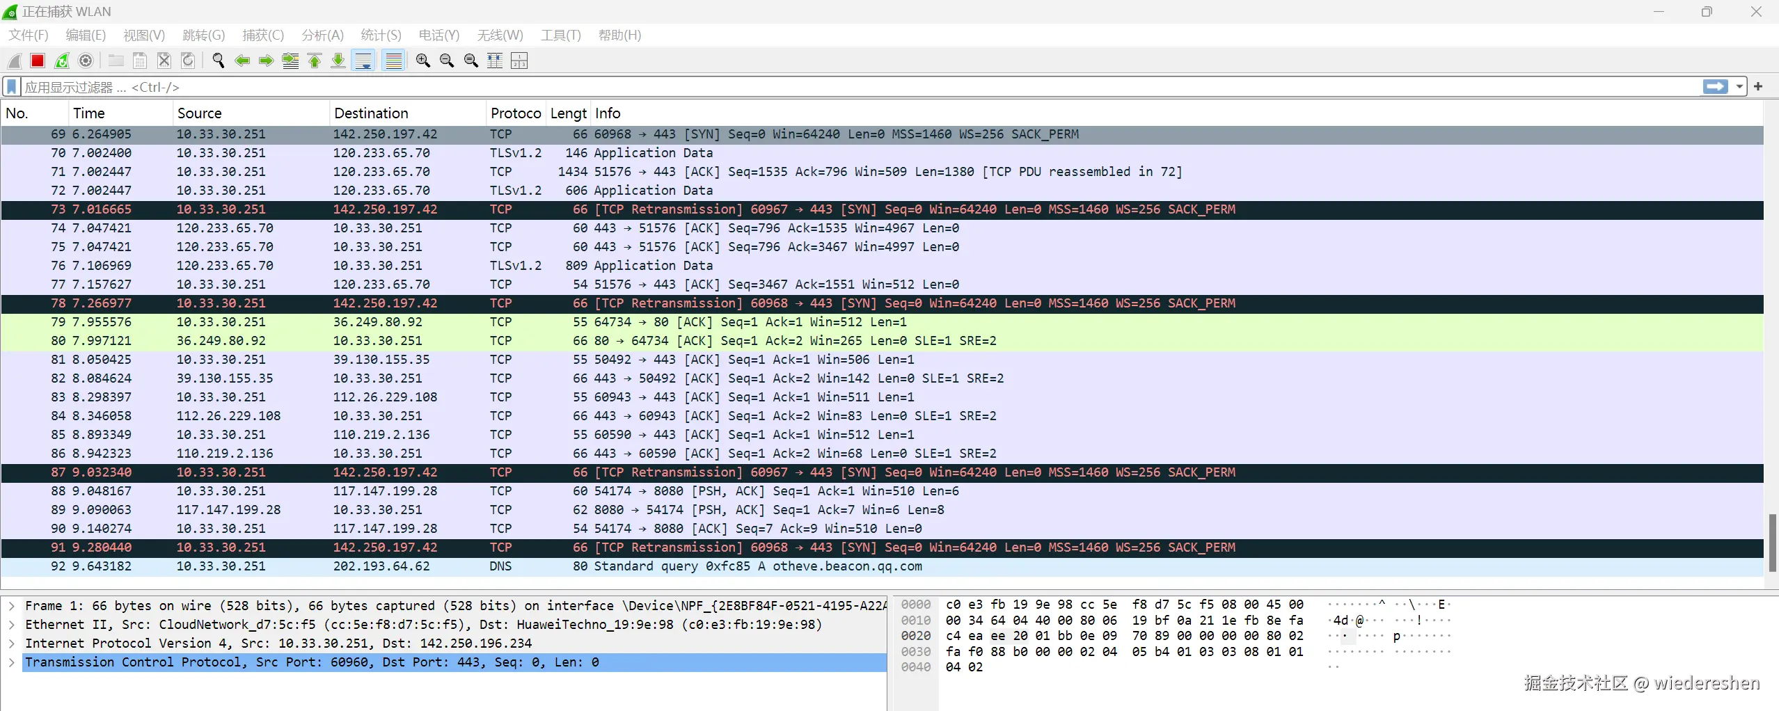1779x711 pixels.
Task: Zoom out of the packet text
Action: pyautogui.click(x=447, y=61)
